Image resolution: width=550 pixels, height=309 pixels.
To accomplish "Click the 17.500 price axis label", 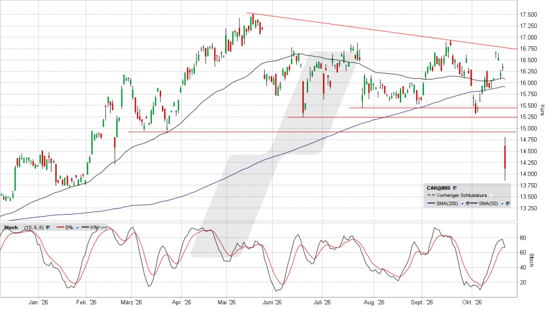I will (528, 15).
